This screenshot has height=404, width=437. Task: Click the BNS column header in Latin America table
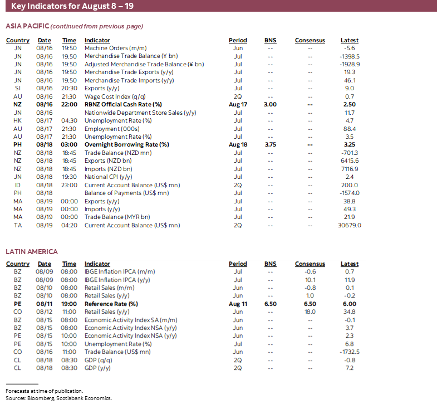point(270,264)
